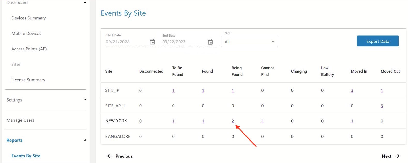The image size is (408, 163).
Task: Click the To Be Found column header
Action: pyautogui.click(x=178, y=71)
